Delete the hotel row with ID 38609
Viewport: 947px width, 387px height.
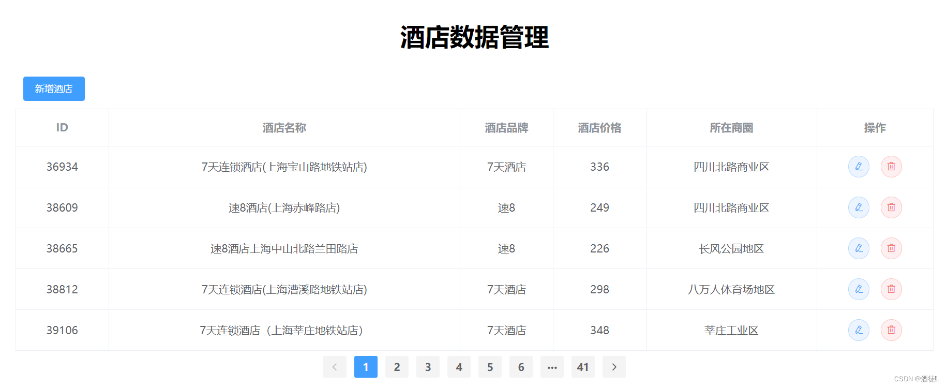[x=891, y=207]
